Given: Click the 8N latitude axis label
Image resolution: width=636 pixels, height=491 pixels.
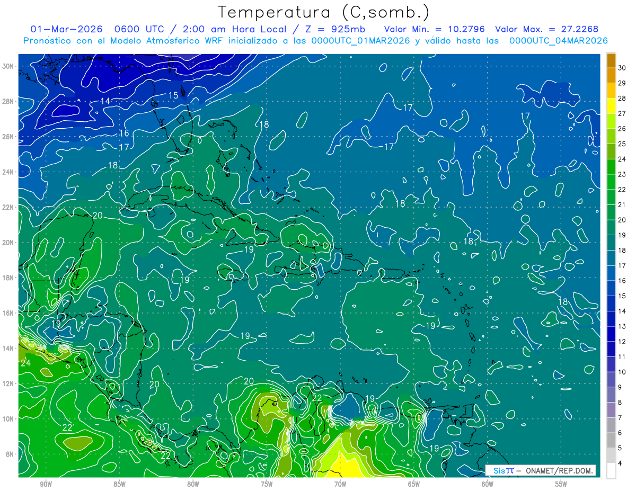Looking at the screenshot, I should [x=11, y=454].
